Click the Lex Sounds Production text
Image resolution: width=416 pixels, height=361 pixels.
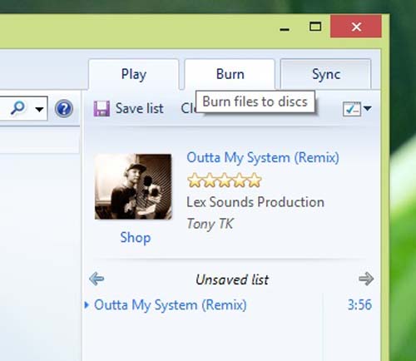[x=255, y=202]
